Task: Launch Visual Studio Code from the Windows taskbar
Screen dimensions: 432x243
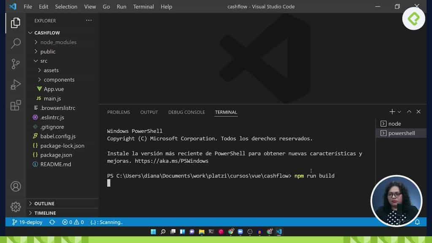Action: pos(279,232)
